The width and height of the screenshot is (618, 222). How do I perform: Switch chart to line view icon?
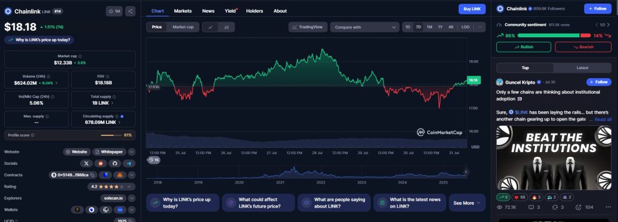click(x=211, y=27)
